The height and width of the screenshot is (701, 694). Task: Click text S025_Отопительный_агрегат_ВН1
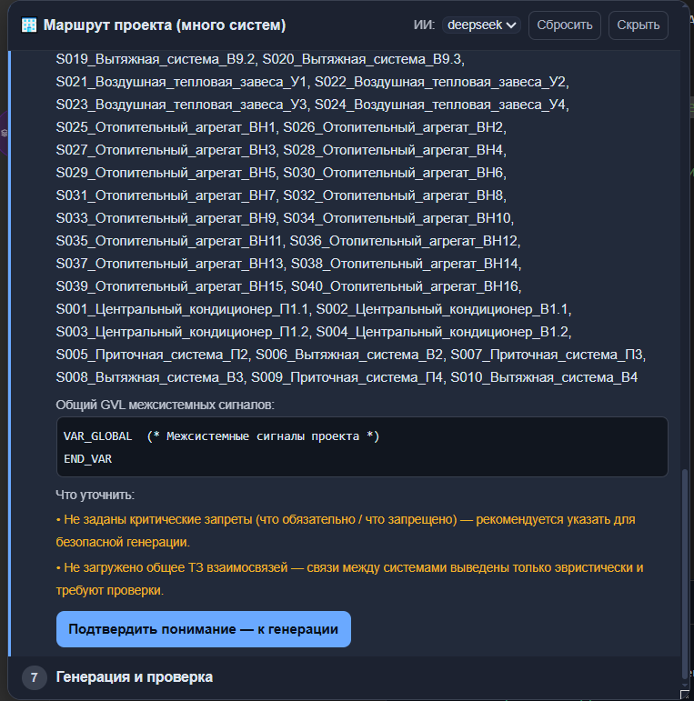pos(166,127)
